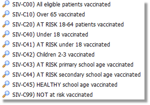Open 'All eligible patients vaccinated' search
This screenshot has height=105, width=150.
click(x=61, y=4)
